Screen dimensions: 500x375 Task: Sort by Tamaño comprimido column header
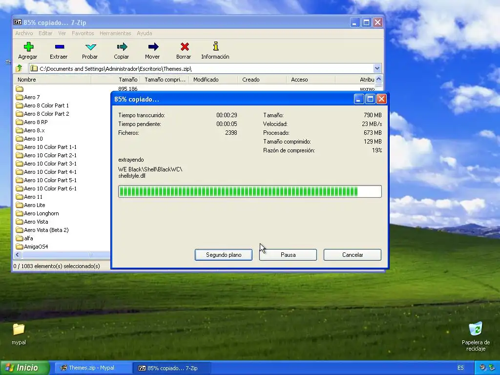[x=165, y=80]
